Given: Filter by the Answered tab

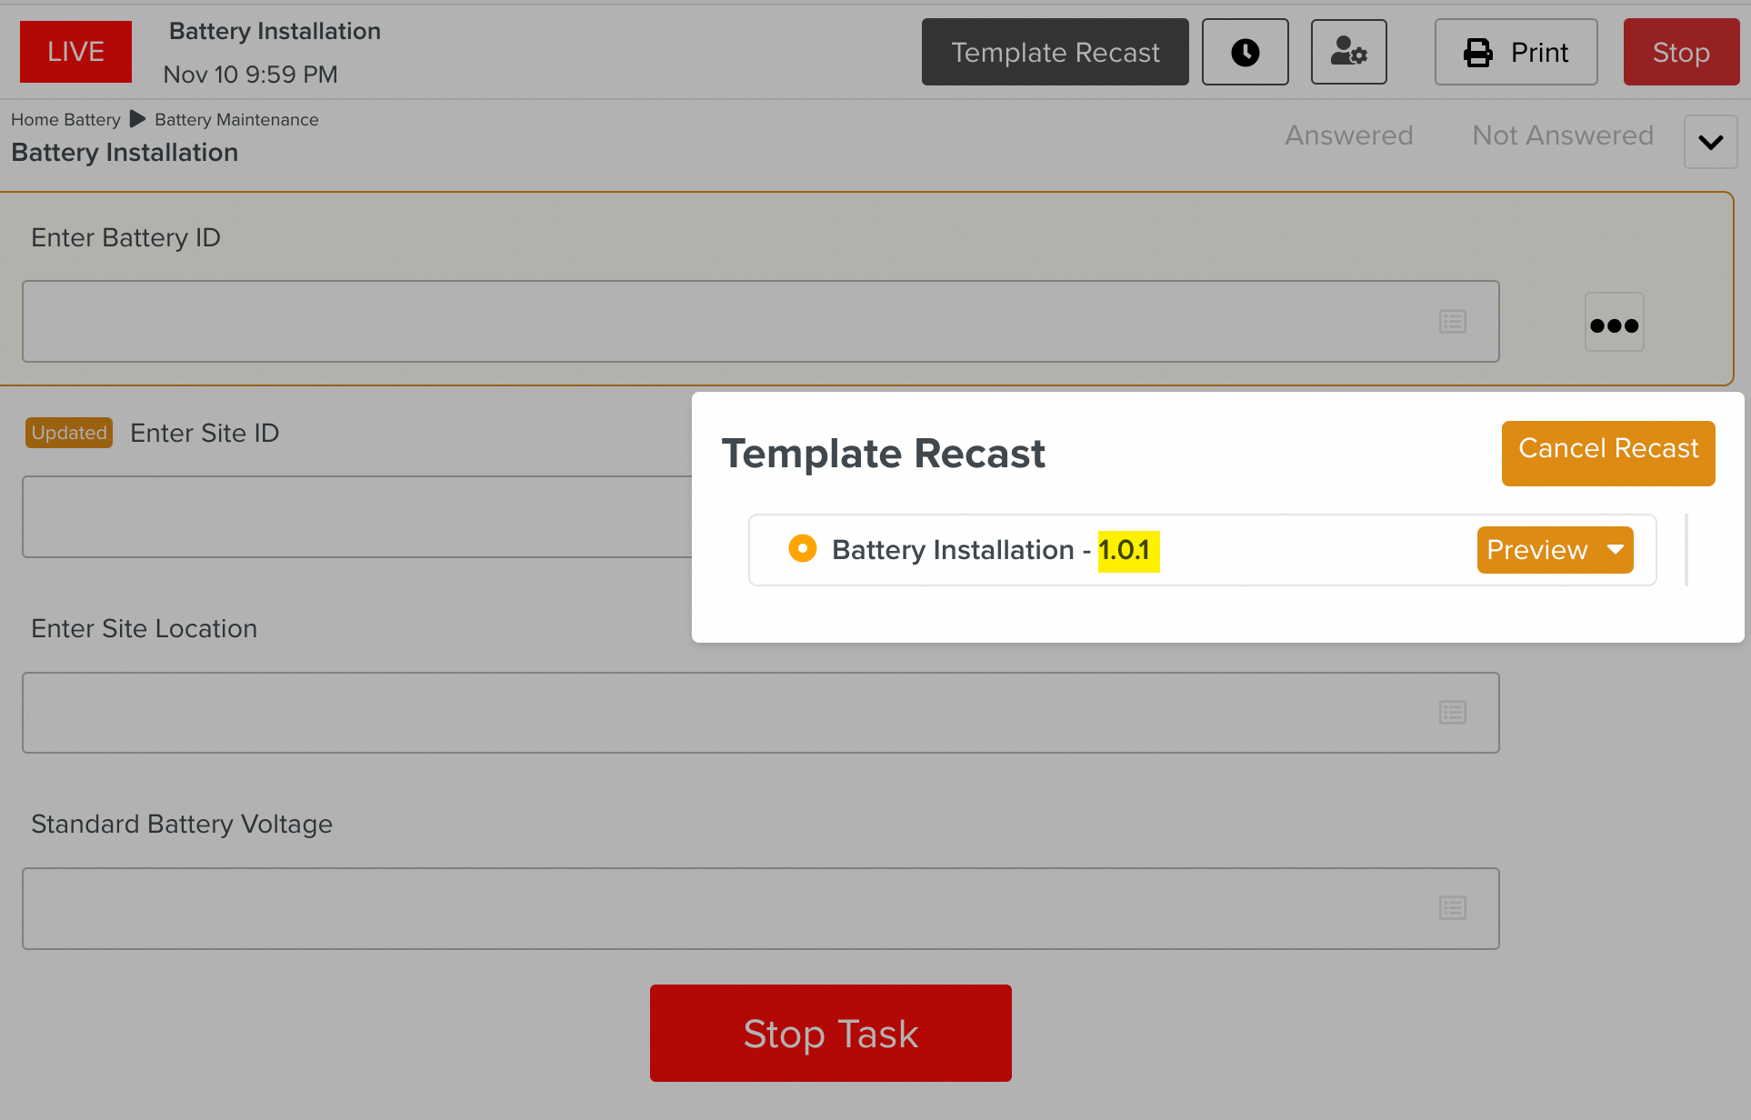Looking at the screenshot, I should tap(1348, 135).
